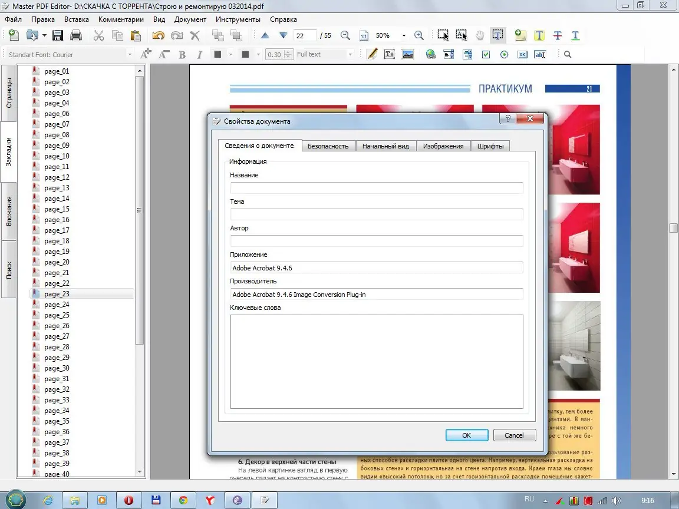679x509 pixels.
Task: Switch to the Безопасность tab
Action: 328,146
